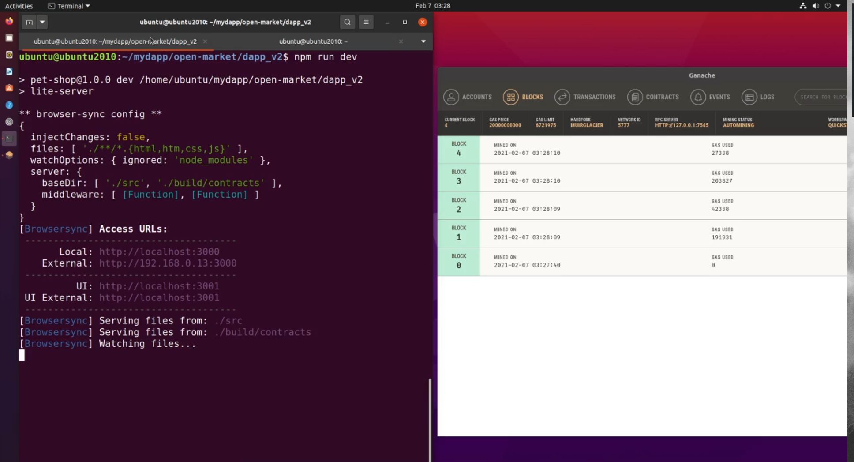The width and height of the screenshot is (854, 462).
Task: Expand the new tab dropdown arrow
Action: pos(42,22)
